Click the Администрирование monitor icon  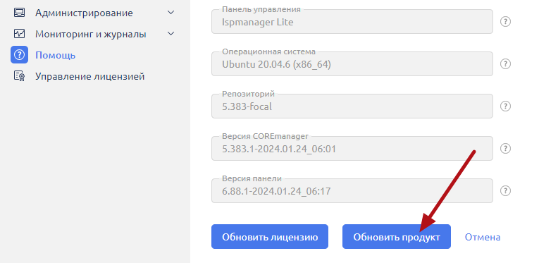19,13
